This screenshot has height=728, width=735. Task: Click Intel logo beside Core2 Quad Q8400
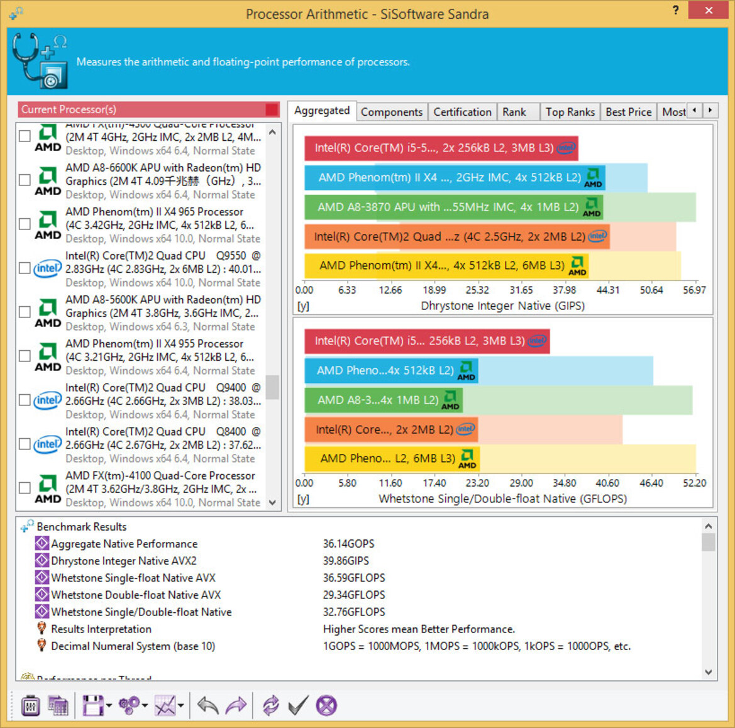pyautogui.click(x=47, y=444)
